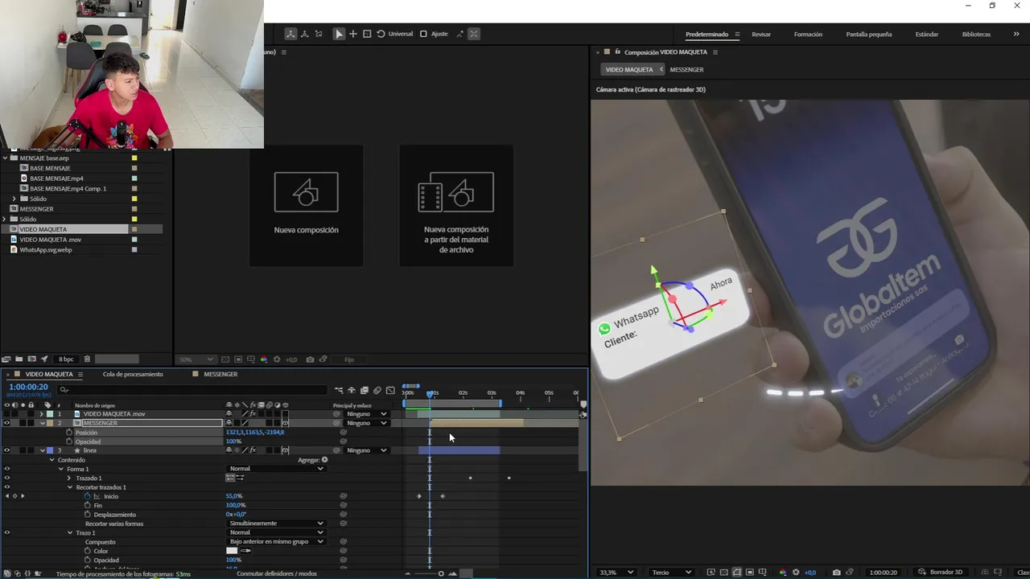Collapse the MENSAJE base.aep folder
The width and height of the screenshot is (1030, 579).
[5, 158]
